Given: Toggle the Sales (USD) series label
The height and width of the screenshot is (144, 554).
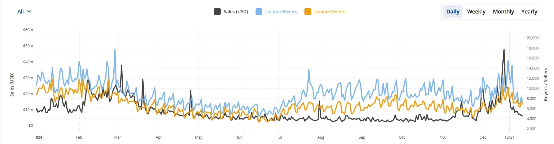Looking at the screenshot, I should tap(236, 12).
